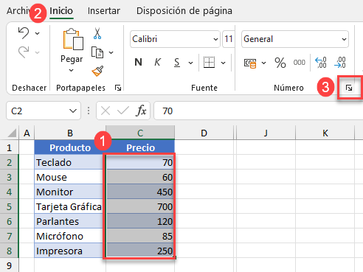This screenshot has height=272, width=363.
Task: Click the price cell showing 250
Action: [x=140, y=251]
